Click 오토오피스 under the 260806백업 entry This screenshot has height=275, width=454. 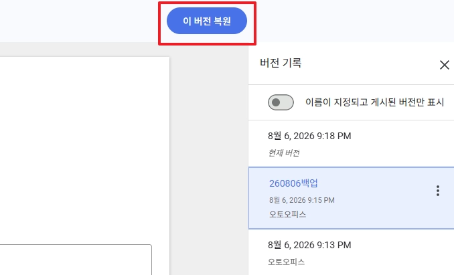coord(287,214)
